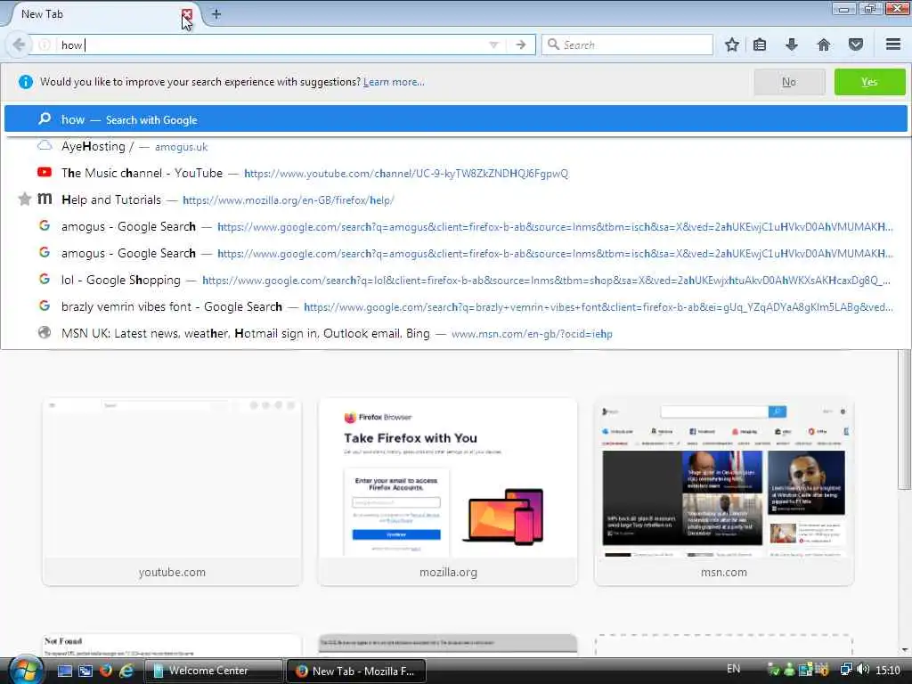Click the back arrow navigation button
This screenshot has width=912, height=684.
19,45
